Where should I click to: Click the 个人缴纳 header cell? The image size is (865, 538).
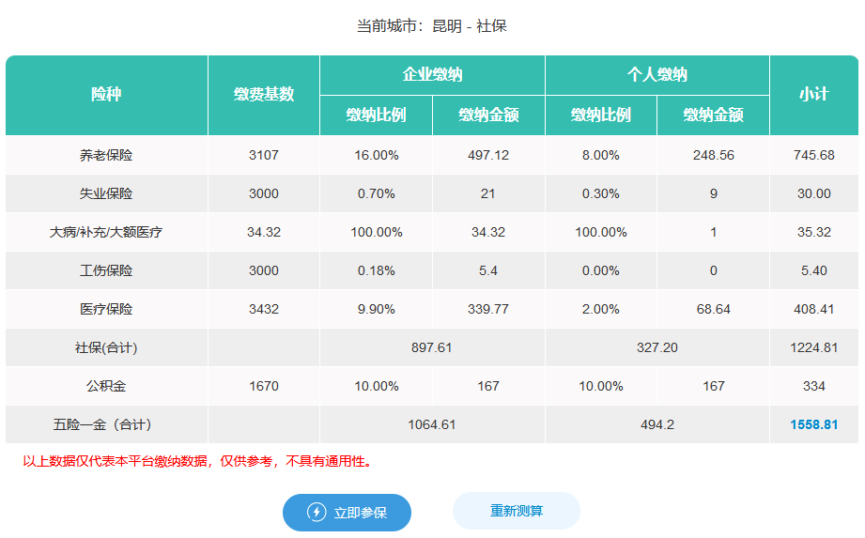point(656,75)
